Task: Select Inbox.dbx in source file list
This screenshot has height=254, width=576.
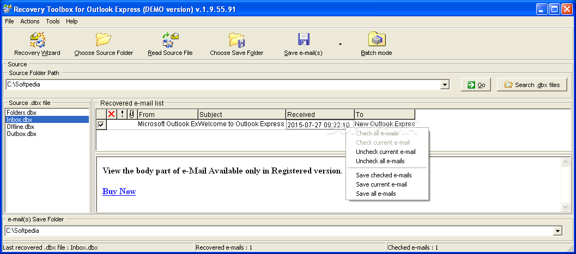Action: pos(47,120)
